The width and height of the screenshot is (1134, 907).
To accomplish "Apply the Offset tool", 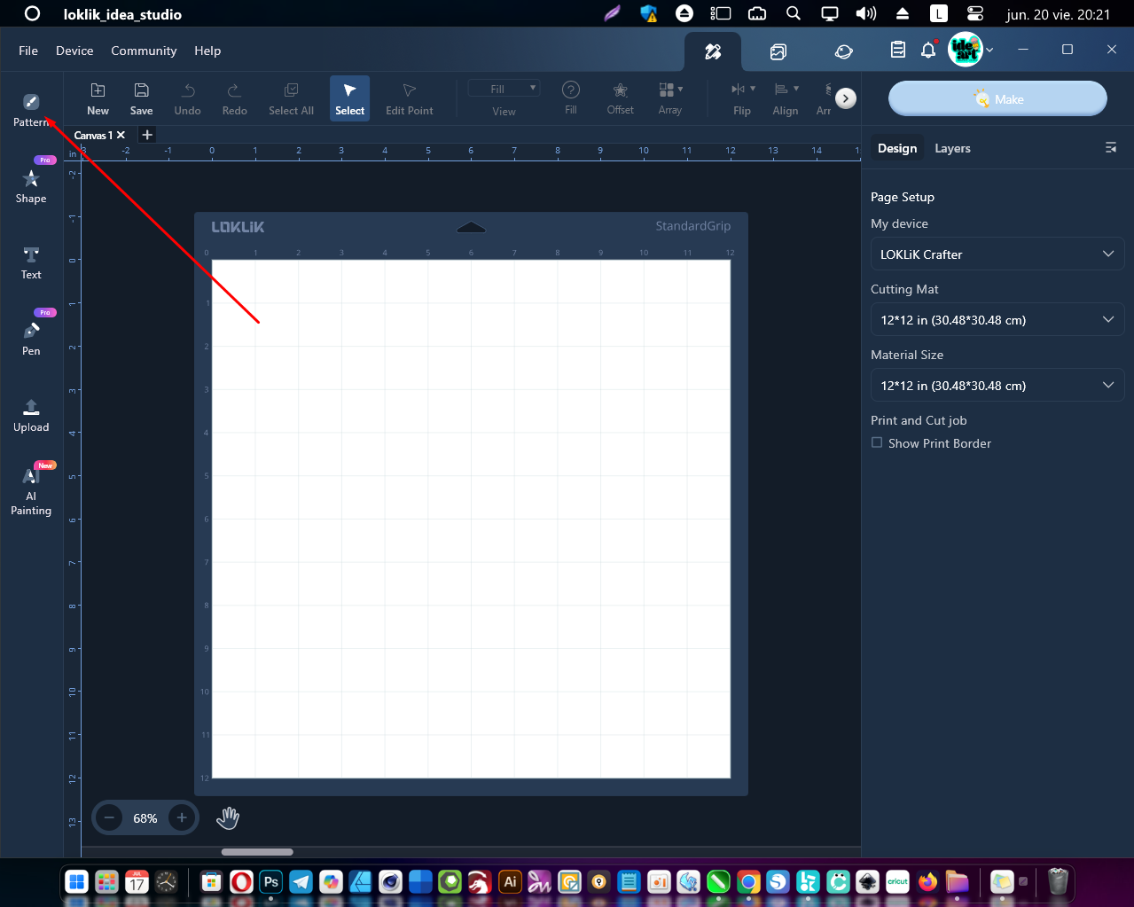I will 620,98.
